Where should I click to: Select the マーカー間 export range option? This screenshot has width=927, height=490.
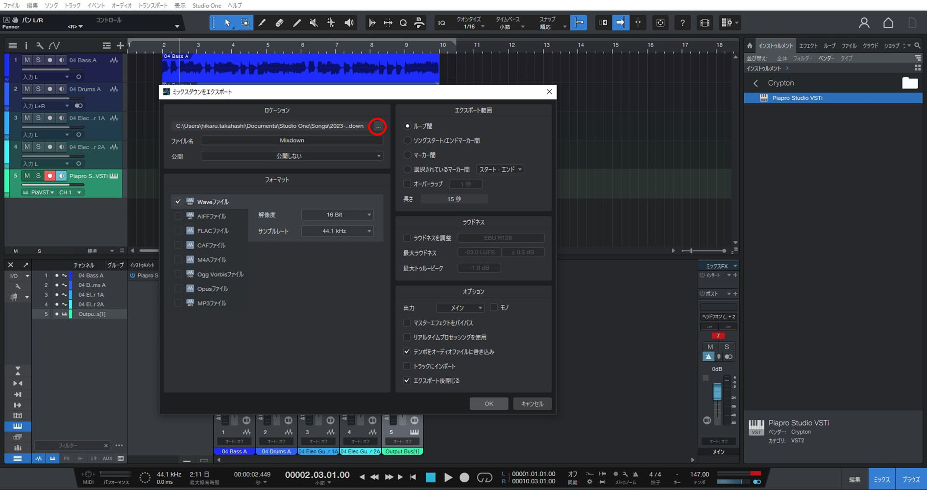407,155
